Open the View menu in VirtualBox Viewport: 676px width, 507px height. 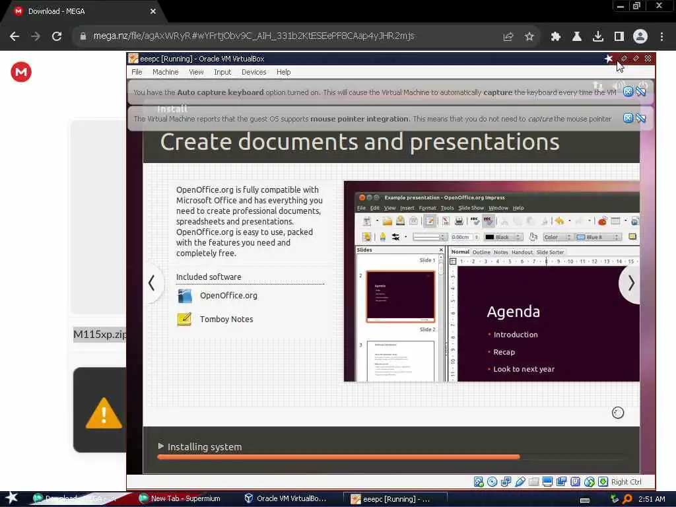point(196,72)
